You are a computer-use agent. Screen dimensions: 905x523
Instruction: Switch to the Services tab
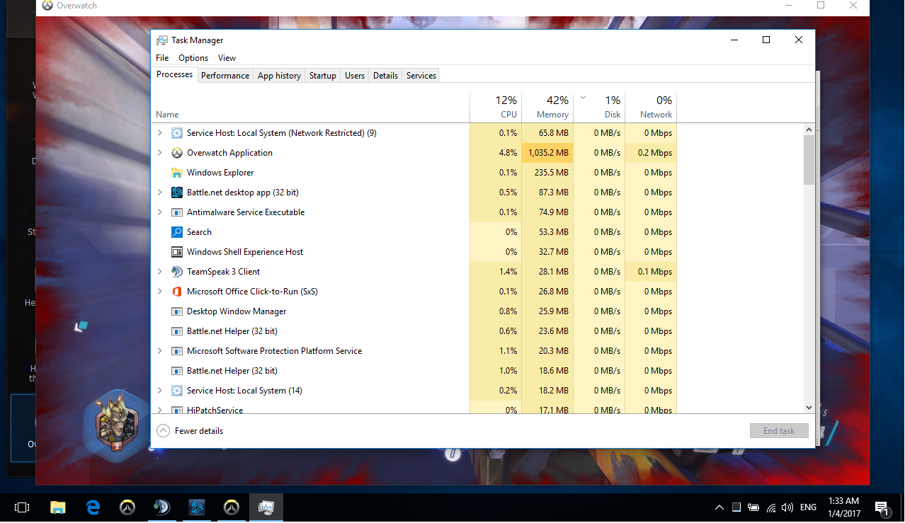(x=421, y=76)
